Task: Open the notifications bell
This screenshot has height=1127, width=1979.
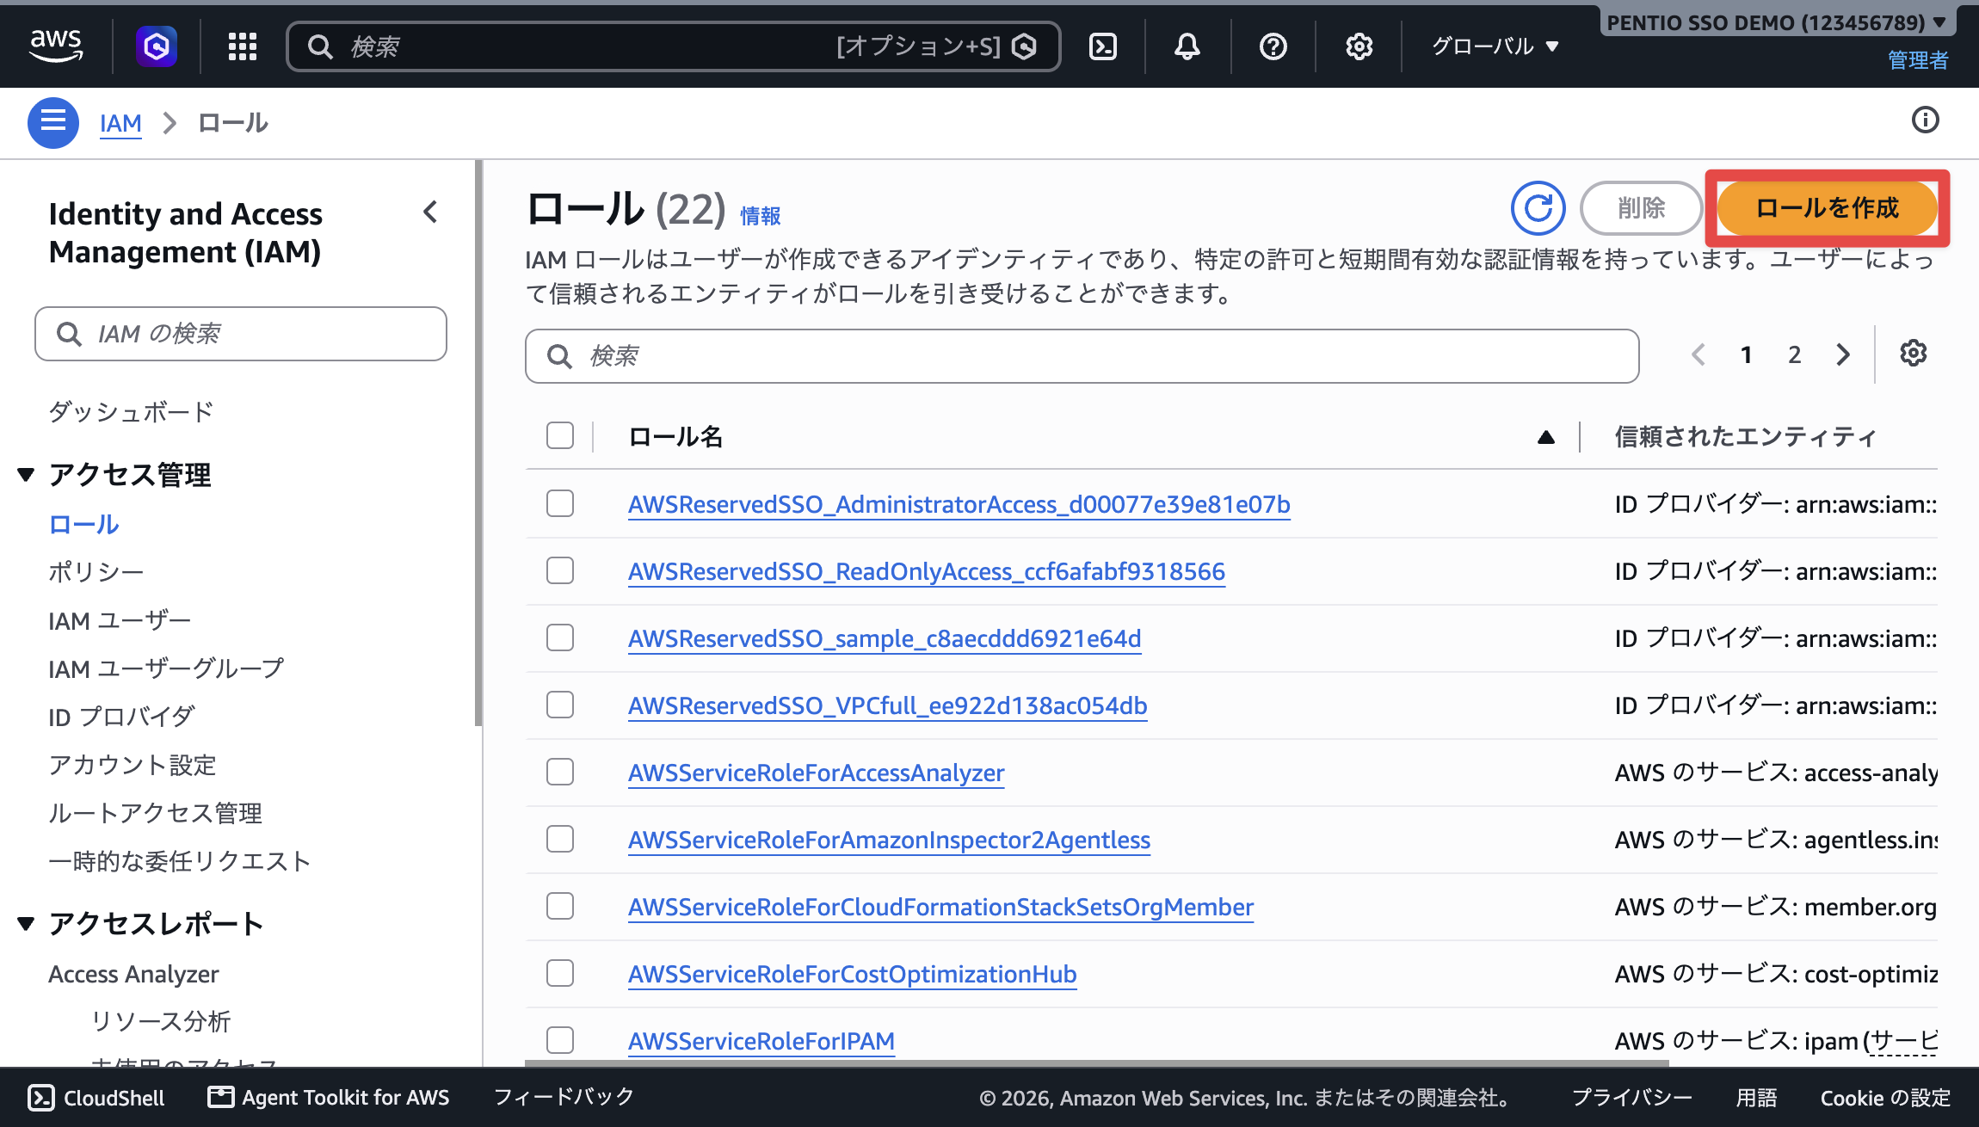Action: point(1187,46)
